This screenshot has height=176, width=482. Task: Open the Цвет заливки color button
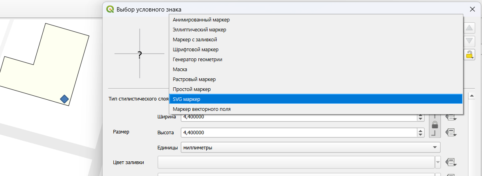pos(296,162)
